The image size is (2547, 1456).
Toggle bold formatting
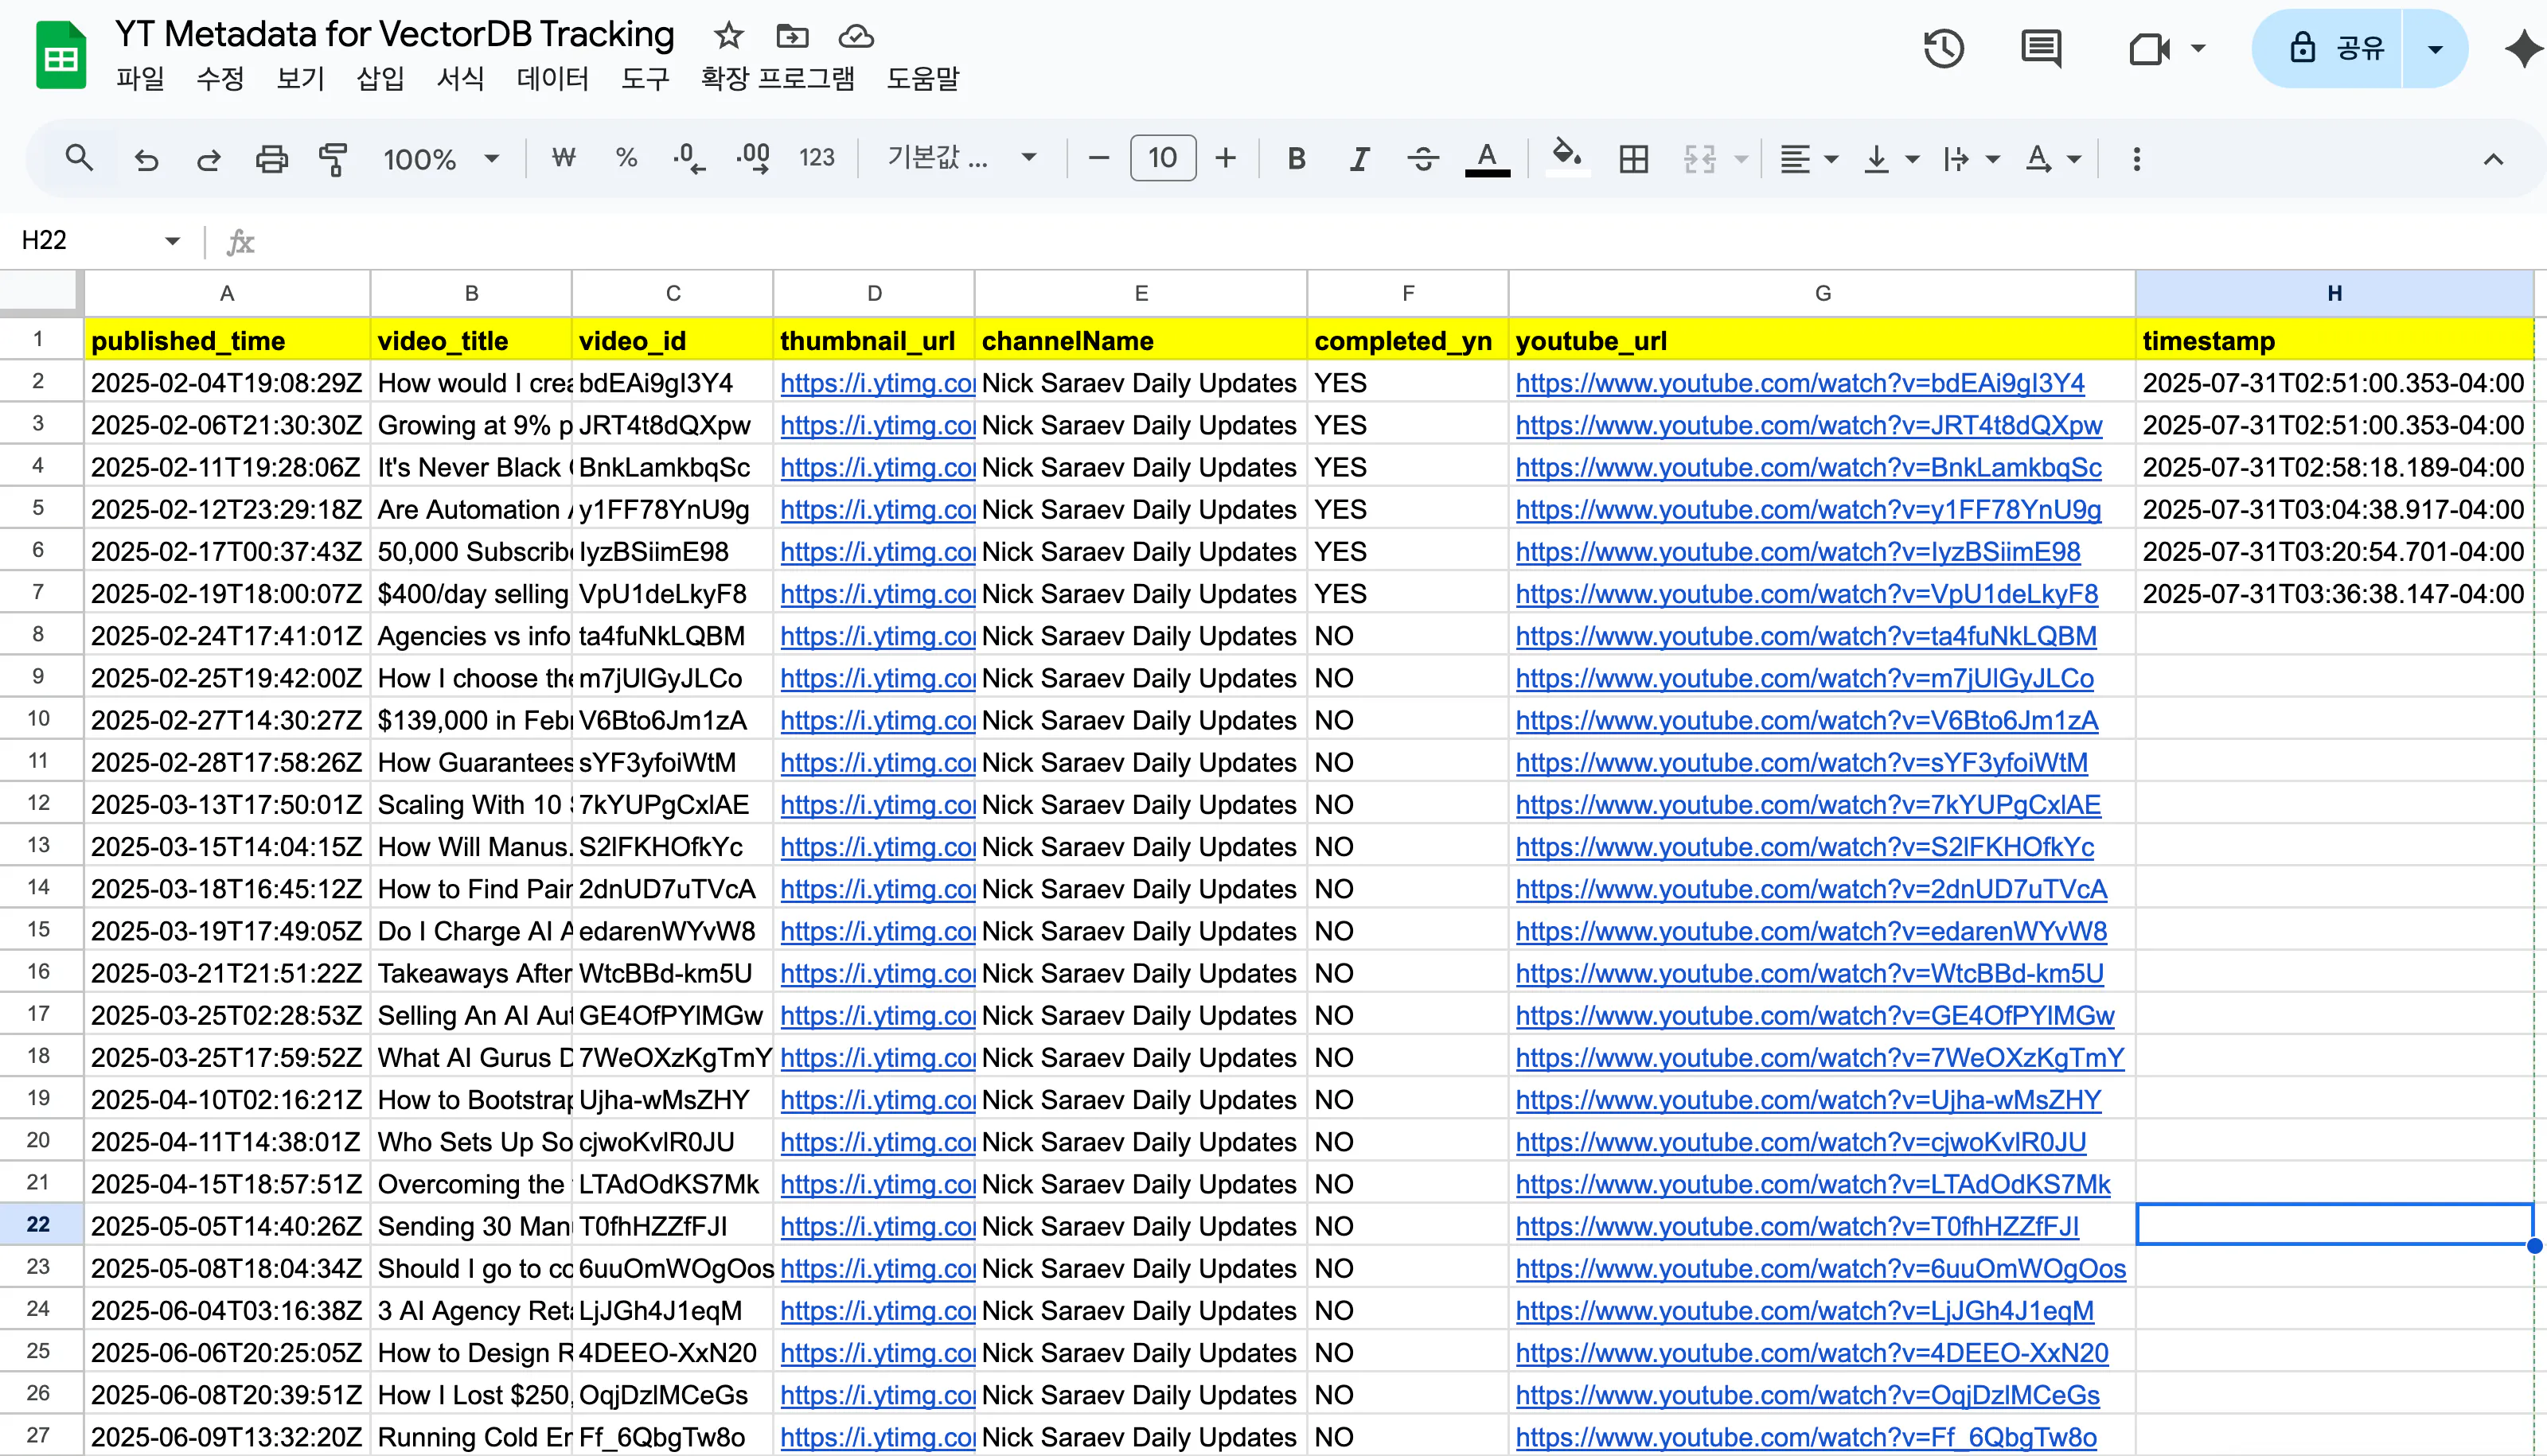pyautogui.click(x=1297, y=159)
